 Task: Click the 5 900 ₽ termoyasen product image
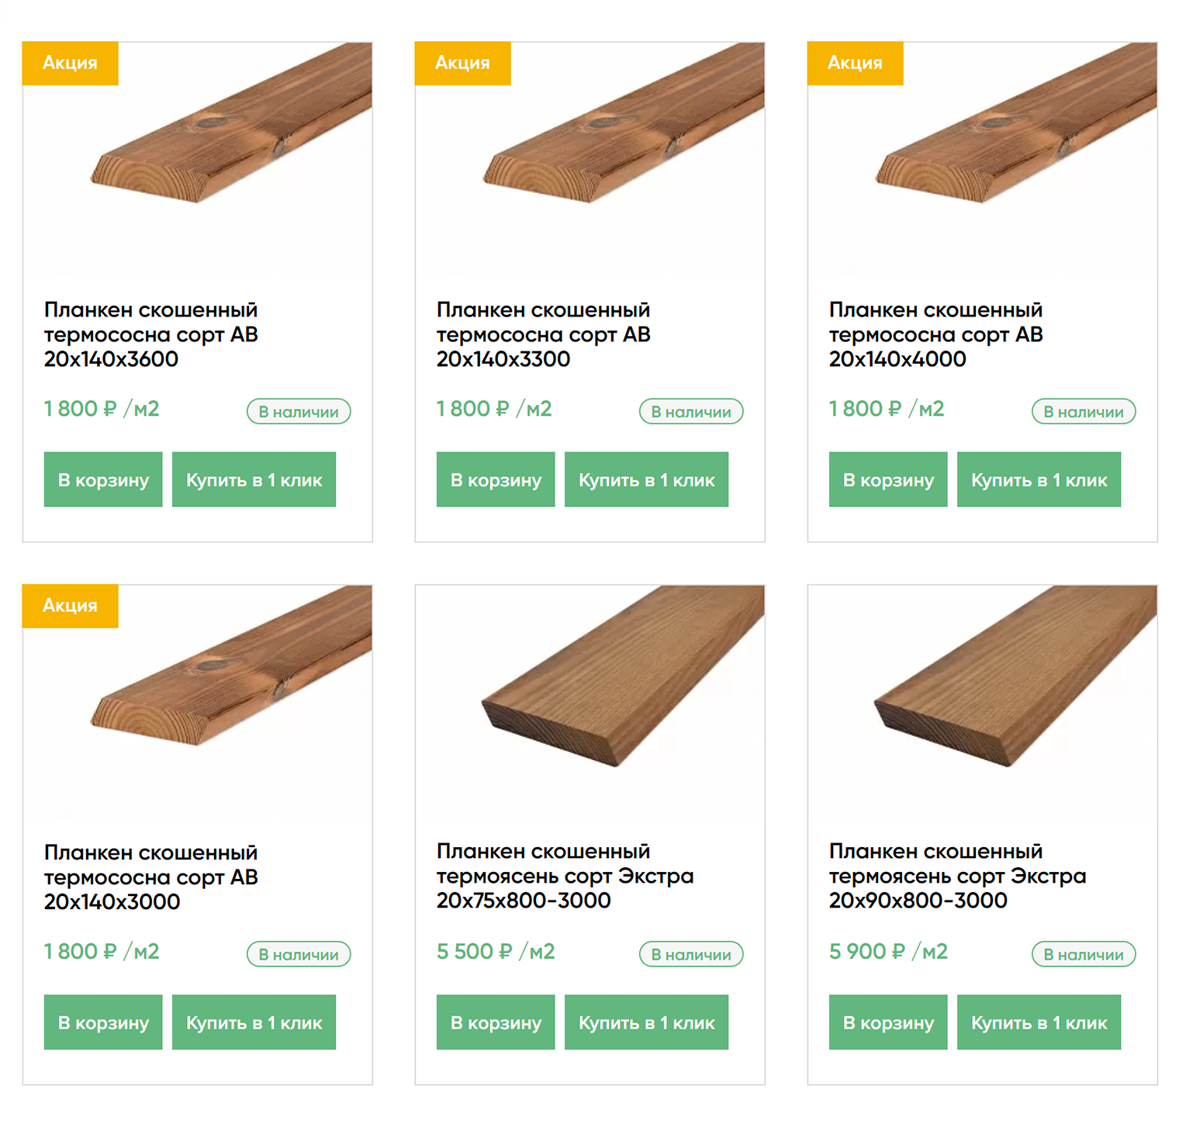[983, 702]
